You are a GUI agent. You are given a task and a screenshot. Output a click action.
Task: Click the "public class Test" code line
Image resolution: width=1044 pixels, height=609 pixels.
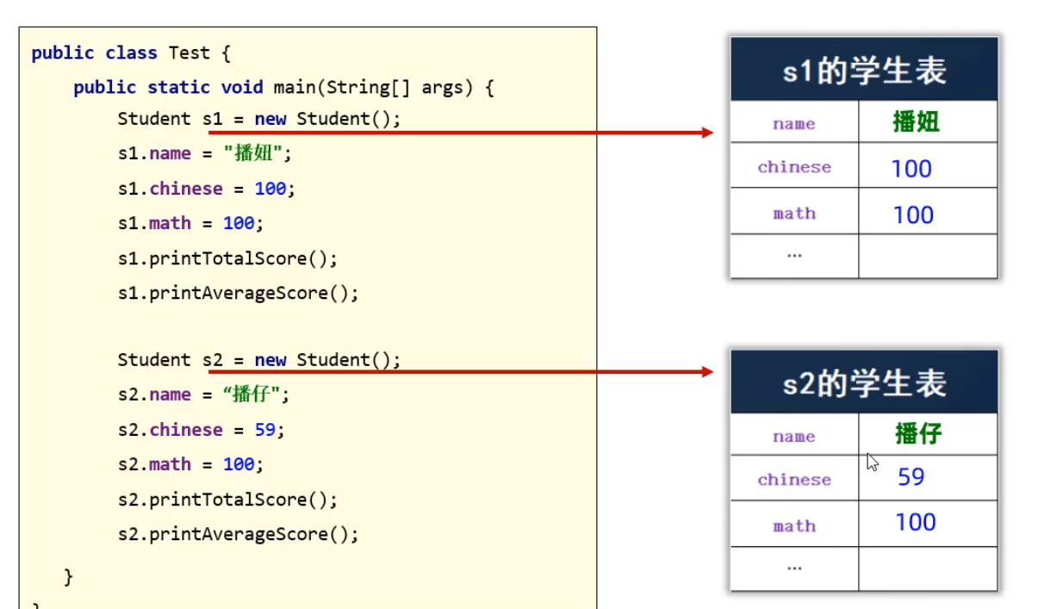click(131, 53)
